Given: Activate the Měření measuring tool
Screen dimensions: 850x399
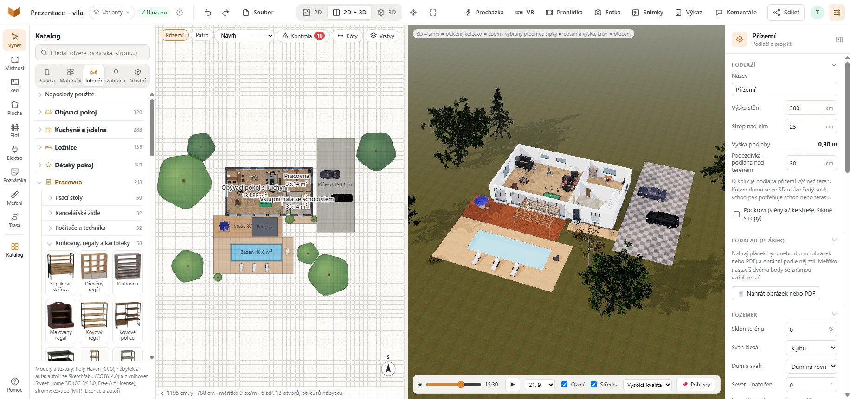Looking at the screenshot, I should coord(14,198).
